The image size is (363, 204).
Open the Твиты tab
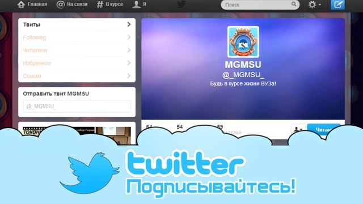click(77, 24)
